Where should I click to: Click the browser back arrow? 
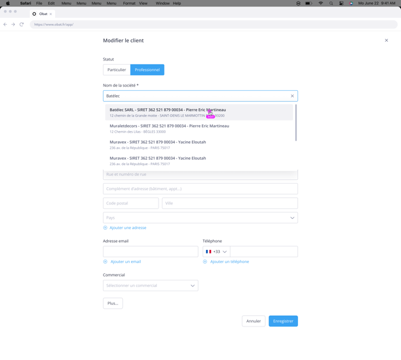tap(5, 25)
